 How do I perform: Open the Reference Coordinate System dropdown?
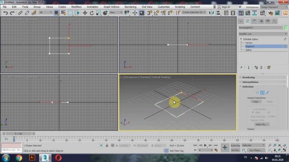coord(116,13)
